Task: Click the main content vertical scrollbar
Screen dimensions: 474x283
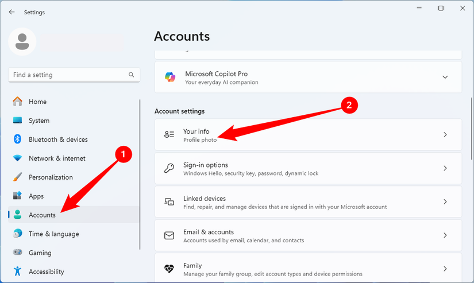Action: coord(472,129)
